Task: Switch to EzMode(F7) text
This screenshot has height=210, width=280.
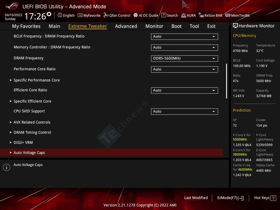Action: [227, 198]
